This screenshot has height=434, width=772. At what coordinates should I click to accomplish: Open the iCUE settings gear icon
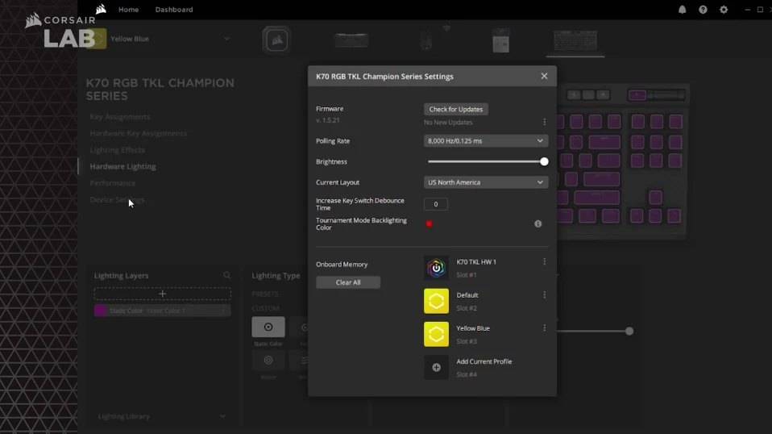pos(724,10)
